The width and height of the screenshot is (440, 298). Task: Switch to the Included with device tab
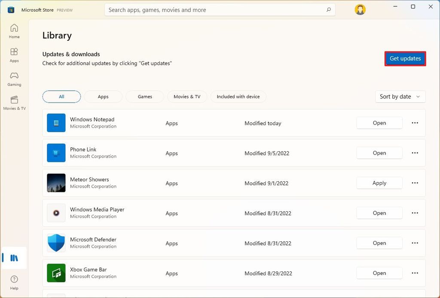point(238,97)
